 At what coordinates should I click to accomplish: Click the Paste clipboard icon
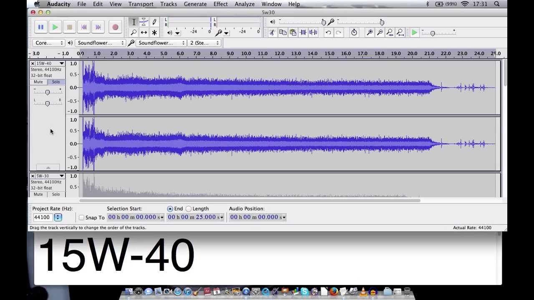pos(293,32)
